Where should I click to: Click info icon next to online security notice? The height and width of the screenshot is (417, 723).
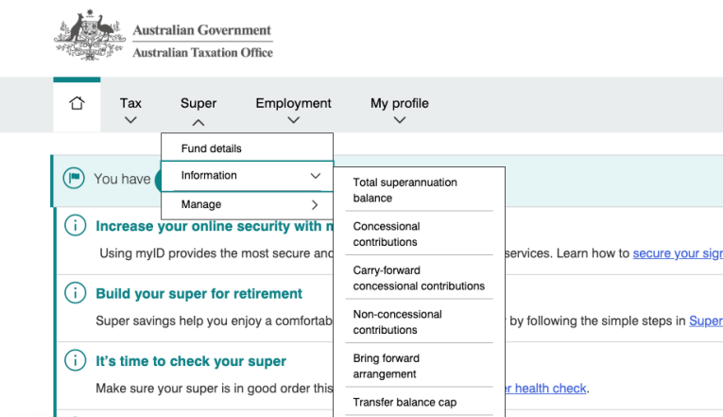tap(76, 226)
